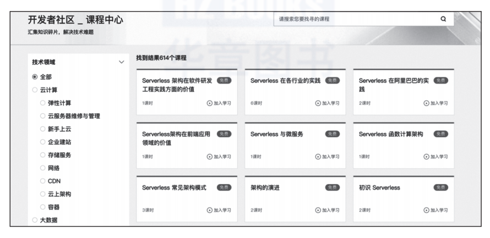Click 免费 badge on 与微服务 card
This screenshot has height=238, width=490.
coord(333,134)
